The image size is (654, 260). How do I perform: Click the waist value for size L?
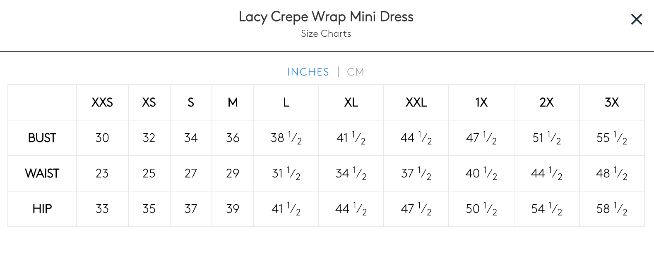pos(286,173)
